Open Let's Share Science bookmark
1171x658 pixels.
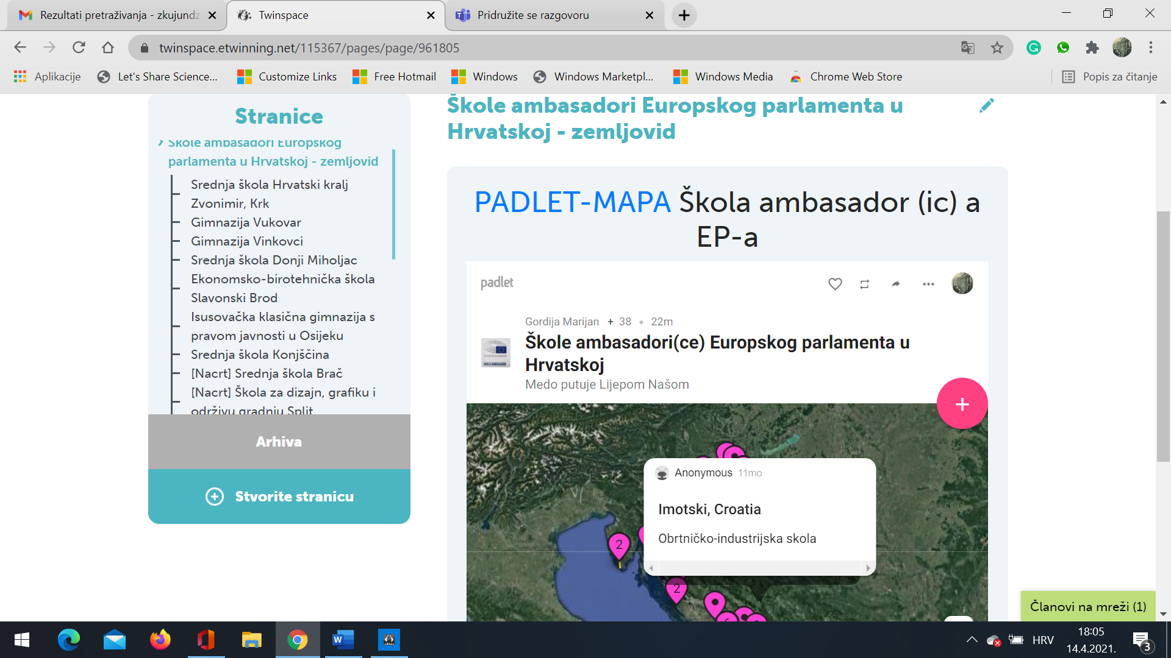(x=157, y=77)
